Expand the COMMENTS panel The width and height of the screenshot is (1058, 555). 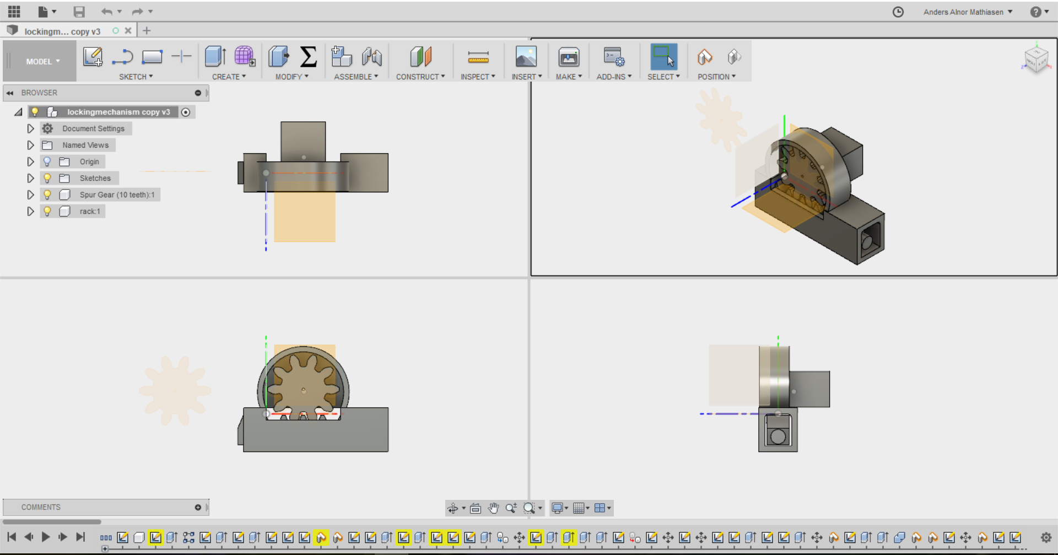pyautogui.click(x=198, y=507)
